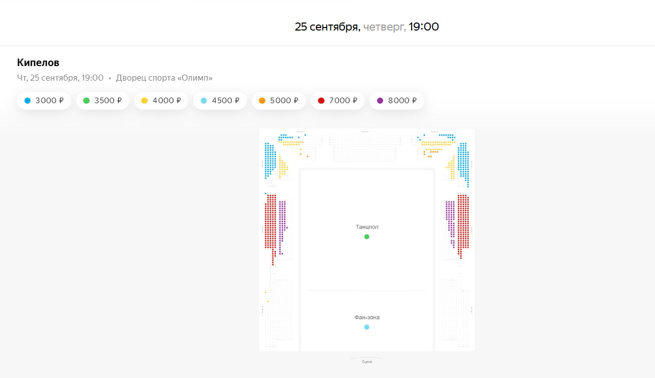Choose a seat in the right purple section
The height and width of the screenshot is (378, 655).
[450, 220]
